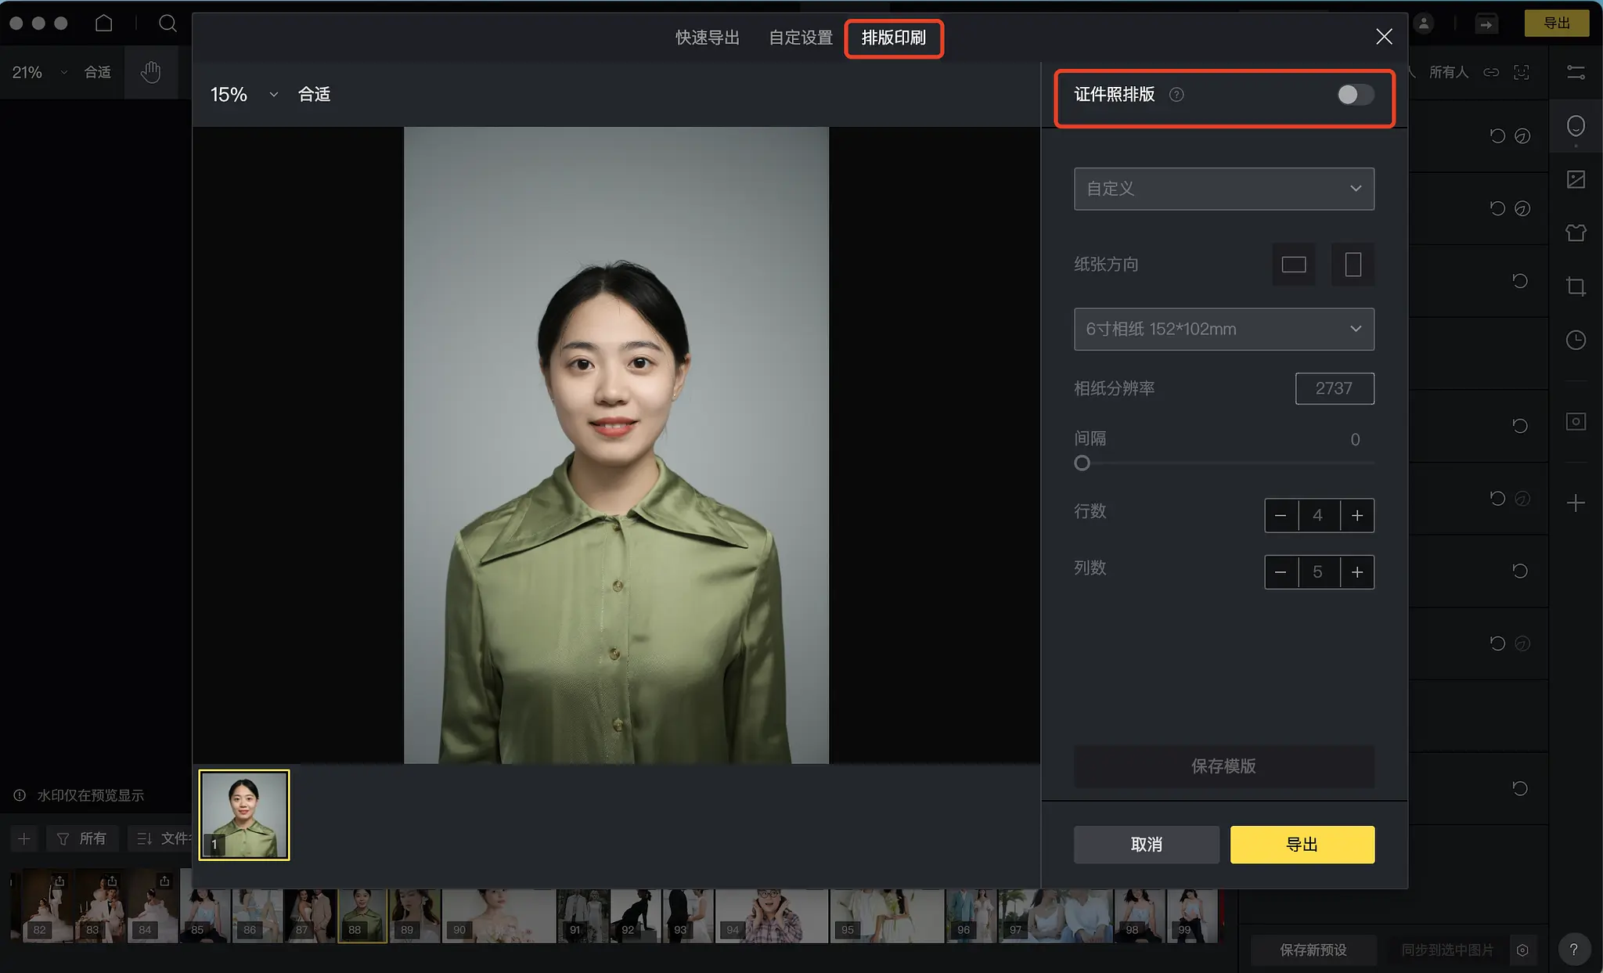Expand the 15% zoom dropdown in dialog
Viewport: 1603px width, 973px height.
point(273,95)
